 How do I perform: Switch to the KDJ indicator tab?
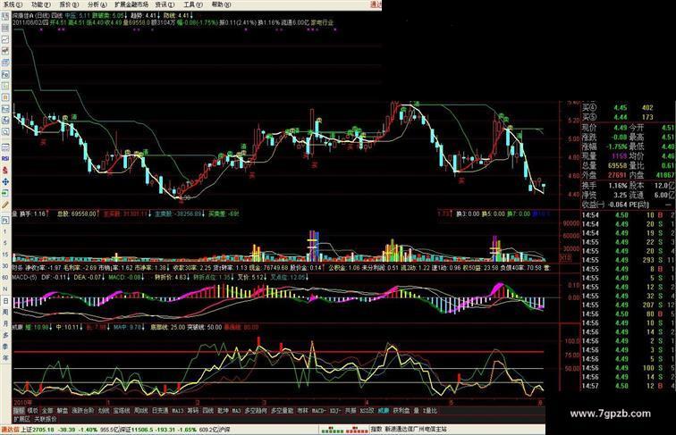(x=336, y=411)
